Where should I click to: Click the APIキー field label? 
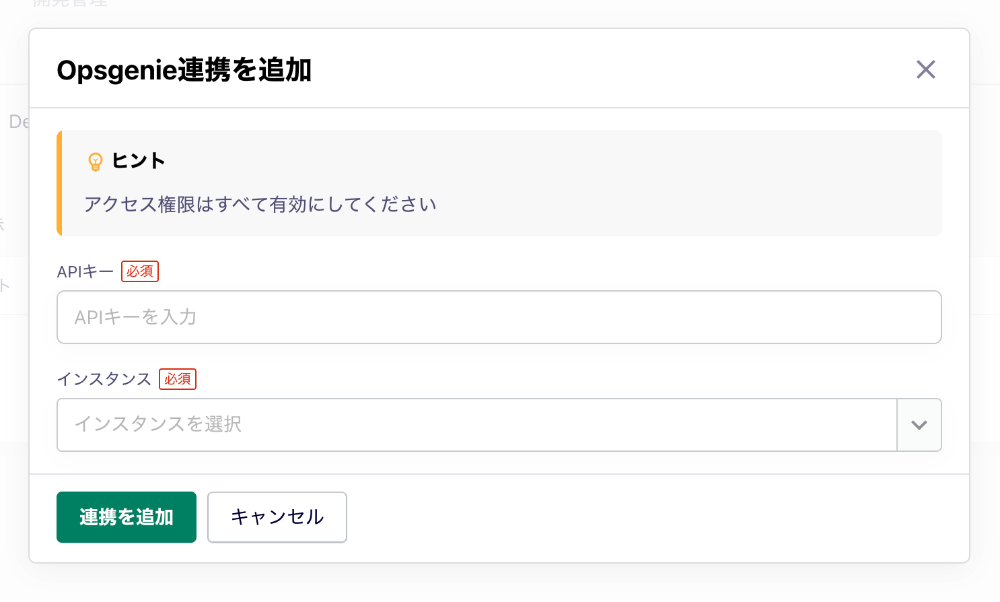[x=85, y=272]
